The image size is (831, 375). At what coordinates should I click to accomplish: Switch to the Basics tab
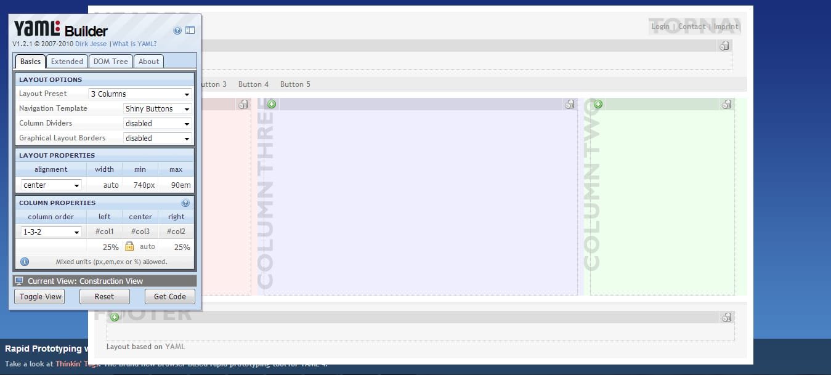30,61
